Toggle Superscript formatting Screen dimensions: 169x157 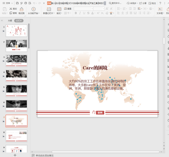click(x=98, y=13)
